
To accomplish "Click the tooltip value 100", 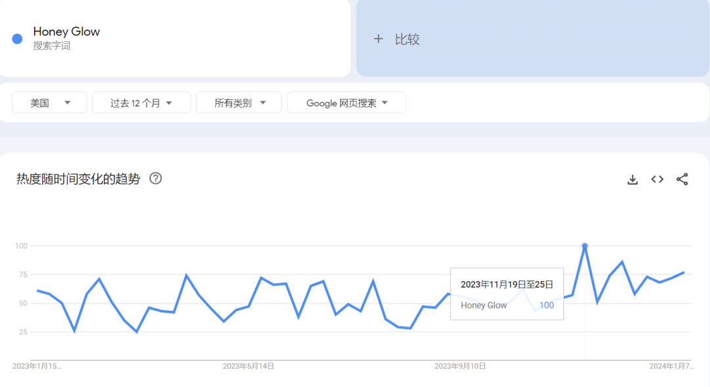I will click(x=546, y=305).
